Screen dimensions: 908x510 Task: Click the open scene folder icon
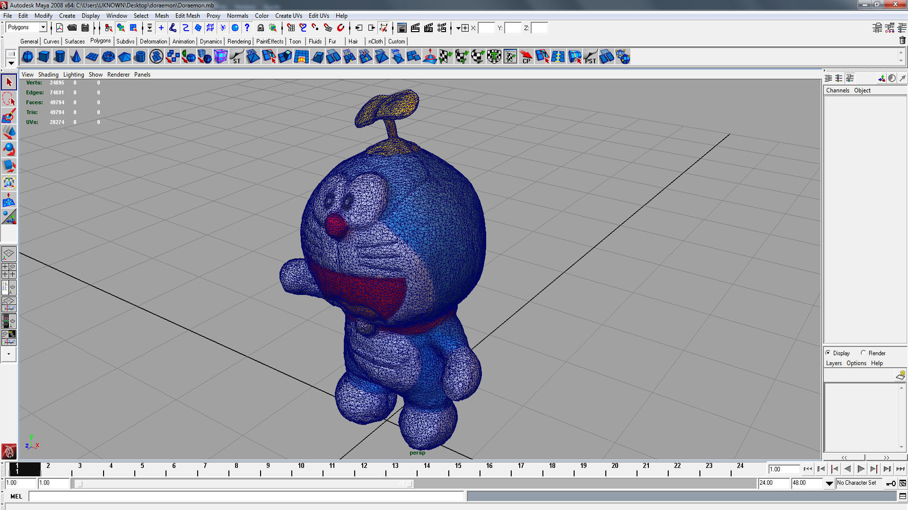point(72,28)
